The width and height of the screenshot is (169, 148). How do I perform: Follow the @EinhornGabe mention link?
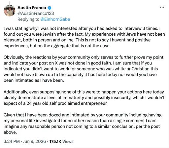click(55, 19)
